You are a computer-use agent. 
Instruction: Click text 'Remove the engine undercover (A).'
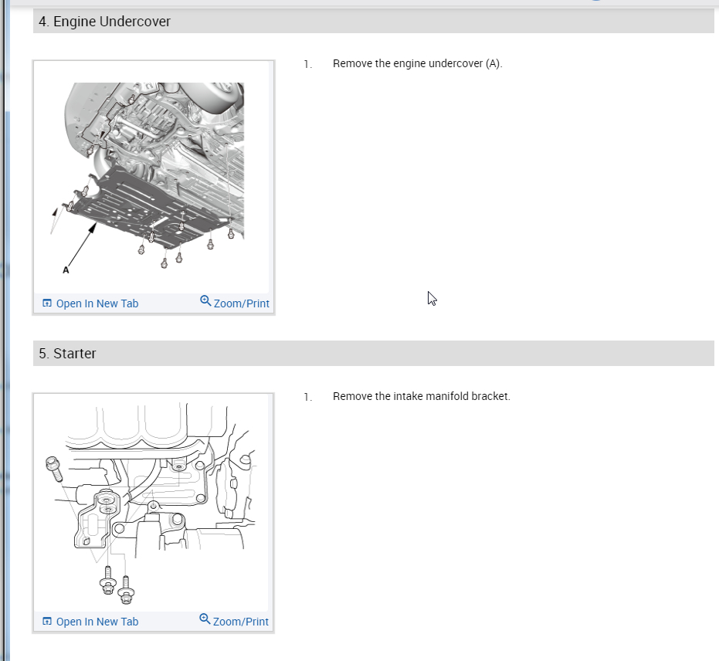(418, 64)
